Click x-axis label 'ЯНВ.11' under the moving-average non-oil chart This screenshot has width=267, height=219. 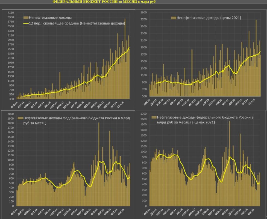pyautogui.click(x=14, y=105)
